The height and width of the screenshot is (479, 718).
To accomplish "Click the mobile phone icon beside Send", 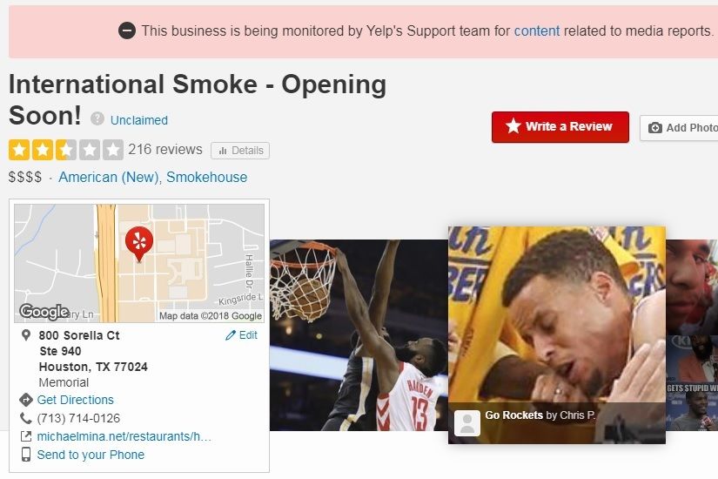I will (x=26, y=455).
